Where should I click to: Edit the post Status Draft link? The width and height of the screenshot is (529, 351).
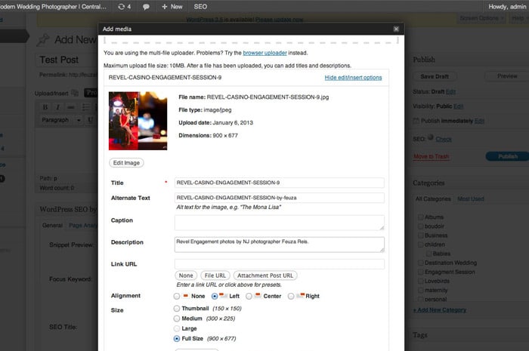450,91
